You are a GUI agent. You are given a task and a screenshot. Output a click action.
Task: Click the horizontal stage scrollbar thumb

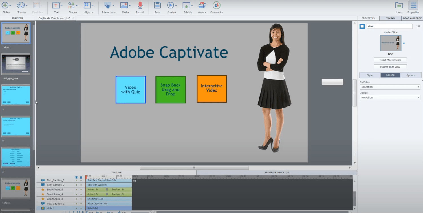click(x=194, y=168)
